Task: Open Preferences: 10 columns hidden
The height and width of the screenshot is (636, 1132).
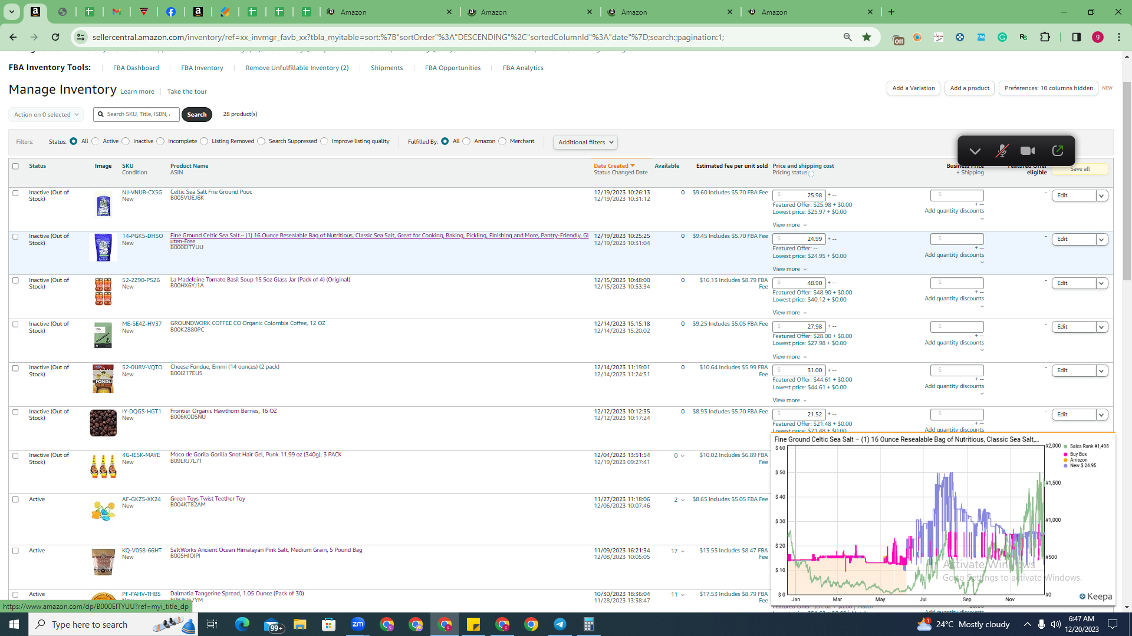Action: (x=1048, y=88)
